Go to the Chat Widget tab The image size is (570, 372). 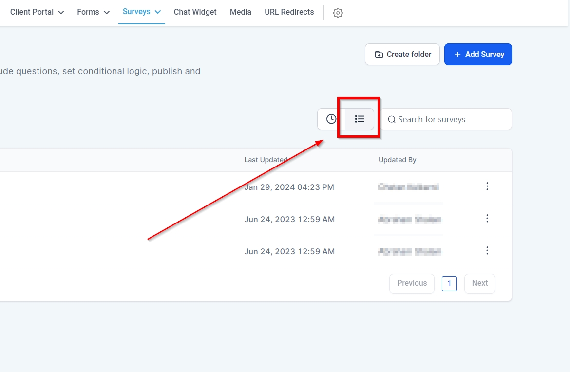pyautogui.click(x=195, y=12)
